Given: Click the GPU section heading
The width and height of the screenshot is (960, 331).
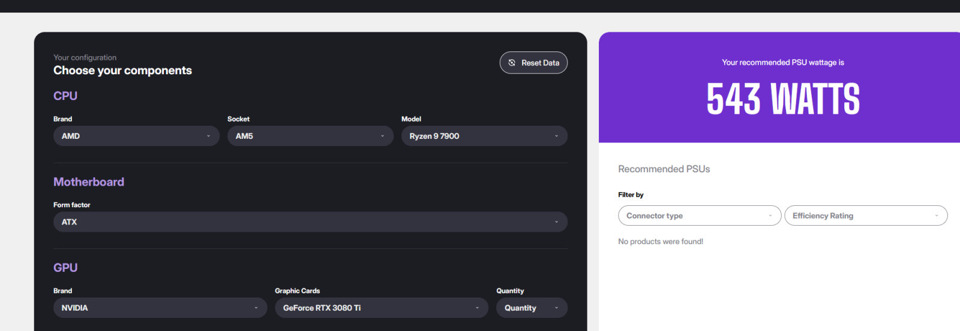Looking at the screenshot, I should tap(65, 268).
